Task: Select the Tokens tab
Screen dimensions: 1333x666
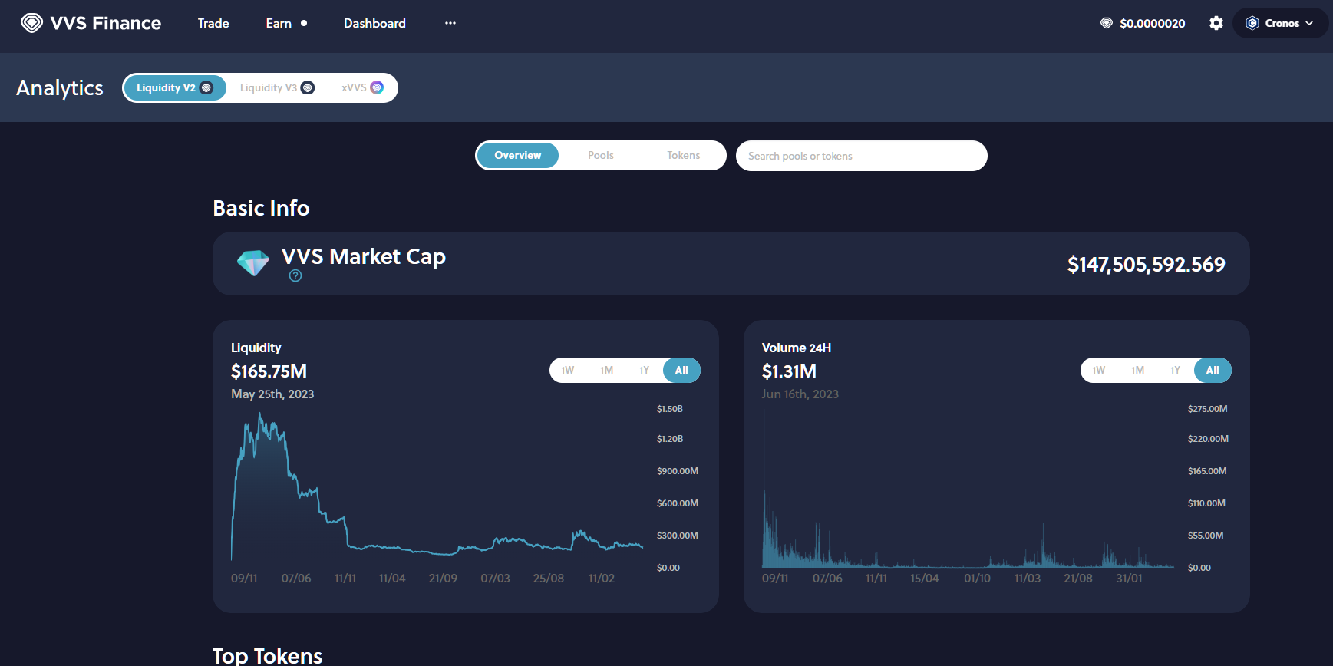Action: tap(683, 155)
